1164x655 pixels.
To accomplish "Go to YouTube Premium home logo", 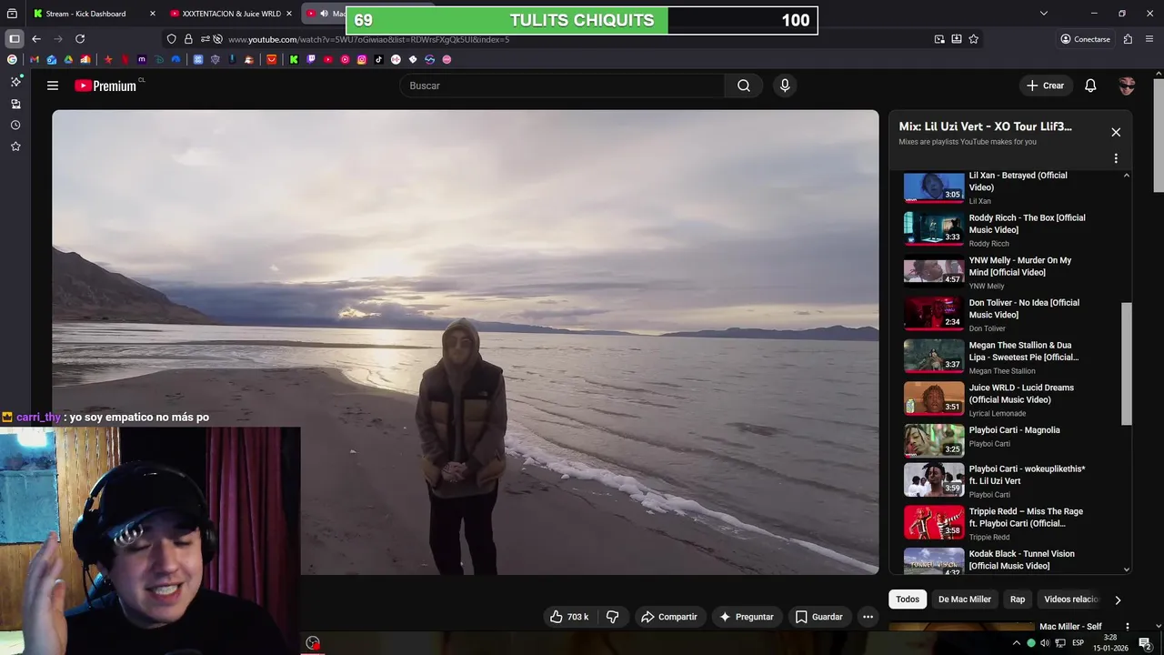I will click(x=105, y=86).
